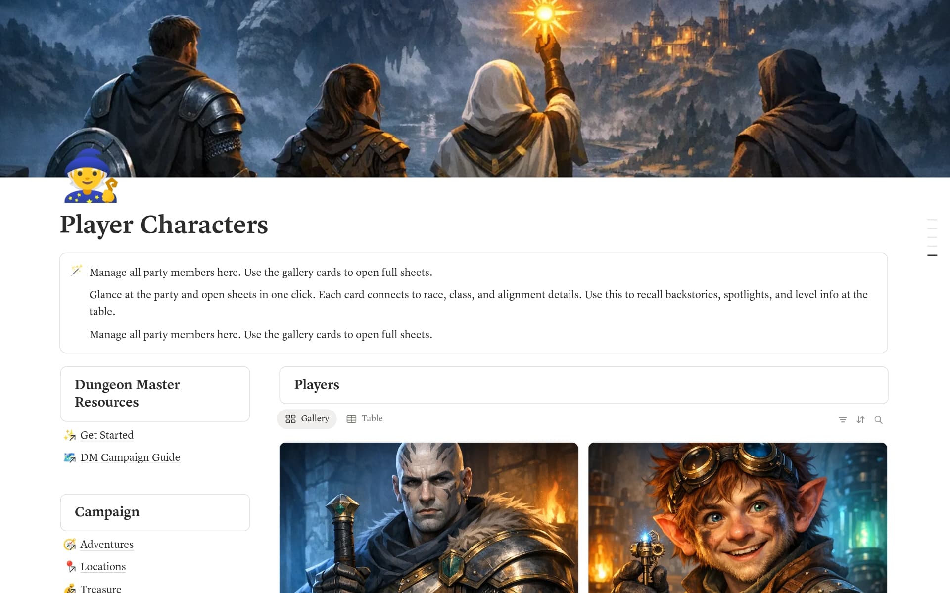Open the DM Campaign Guide page

(x=130, y=457)
